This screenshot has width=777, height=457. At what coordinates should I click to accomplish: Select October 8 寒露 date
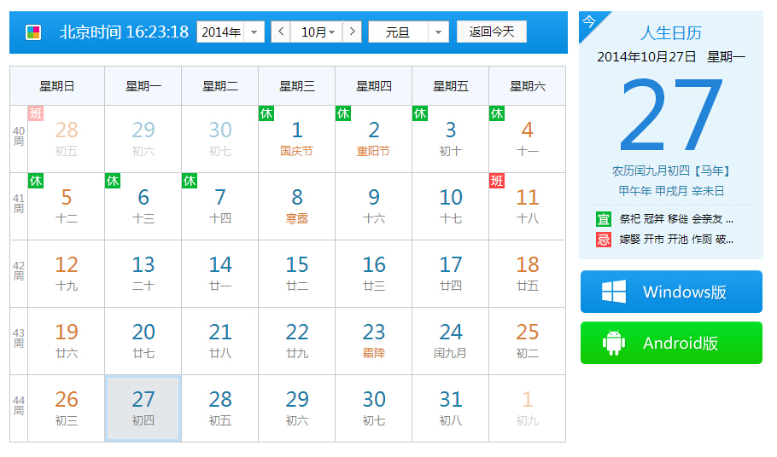296,205
